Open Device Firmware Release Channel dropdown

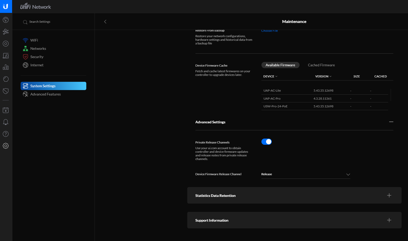[305, 174]
